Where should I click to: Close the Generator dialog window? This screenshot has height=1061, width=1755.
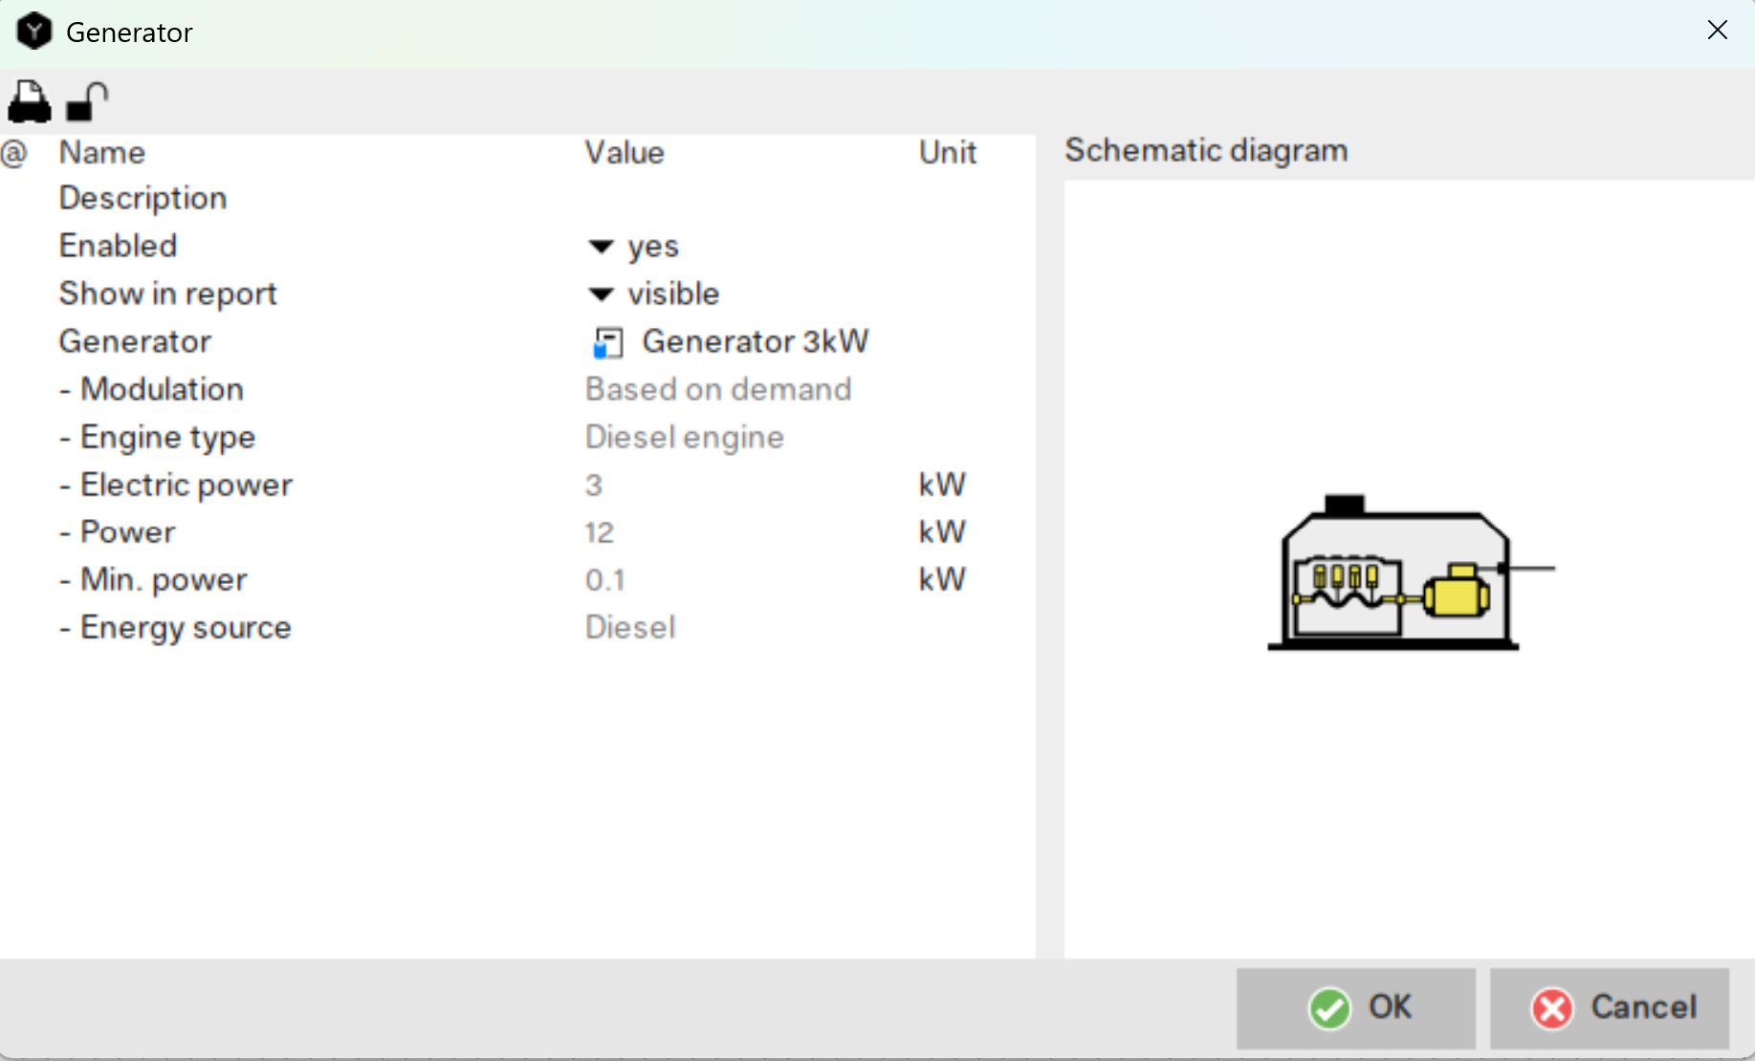1717,31
